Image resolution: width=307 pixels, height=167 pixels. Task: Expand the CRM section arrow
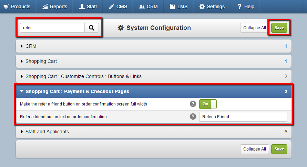coord(22,46)
